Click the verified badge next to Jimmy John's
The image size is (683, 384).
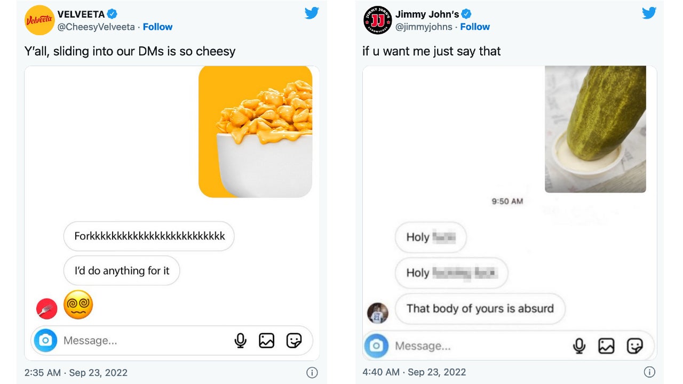[466, 14]
